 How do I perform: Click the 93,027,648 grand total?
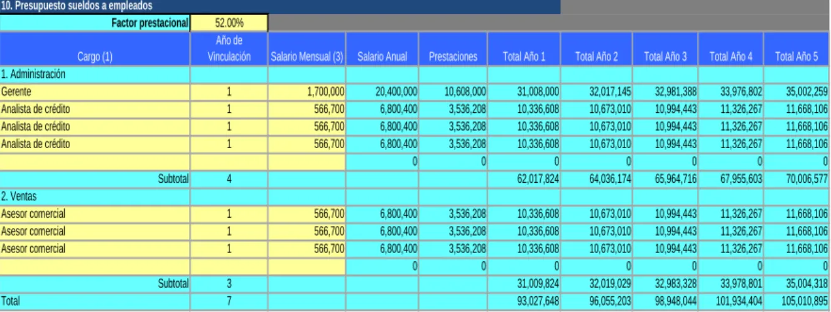[x=524, y=301]
